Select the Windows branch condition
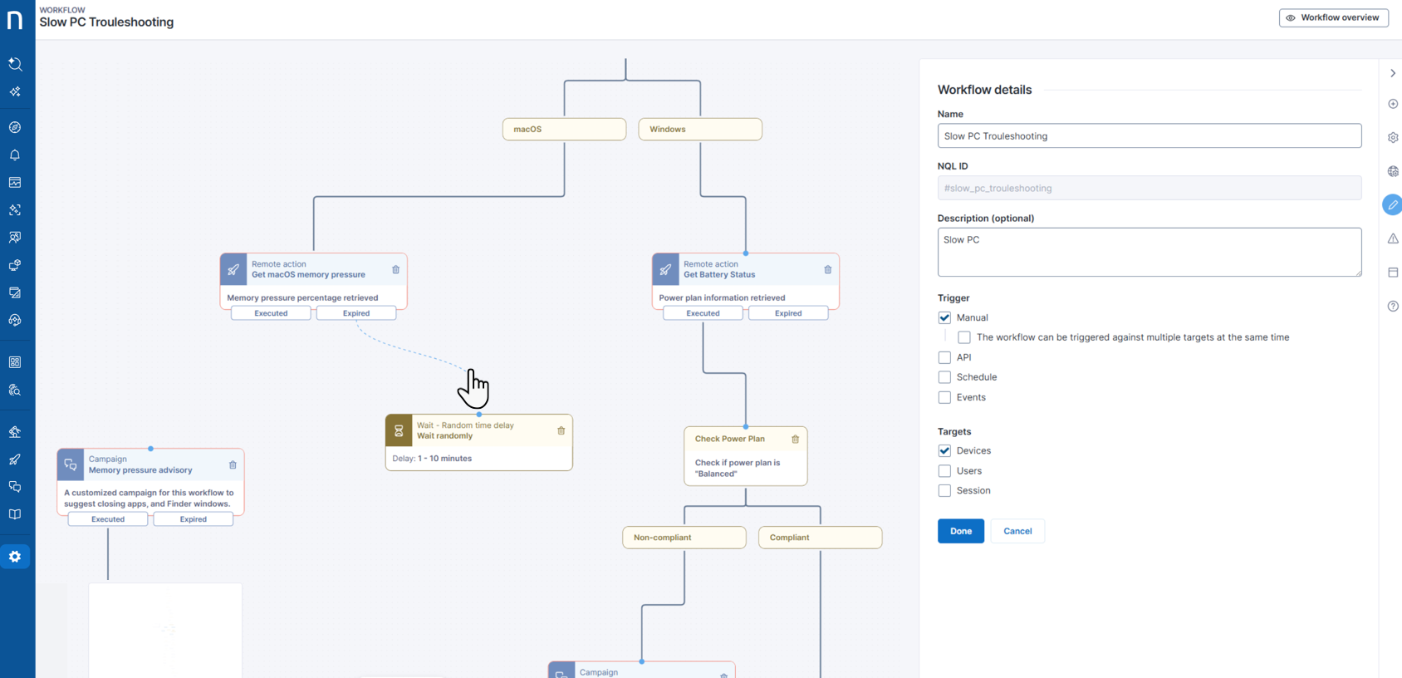The width and height of the screenshot is (1402, 678). coord(699,130)
